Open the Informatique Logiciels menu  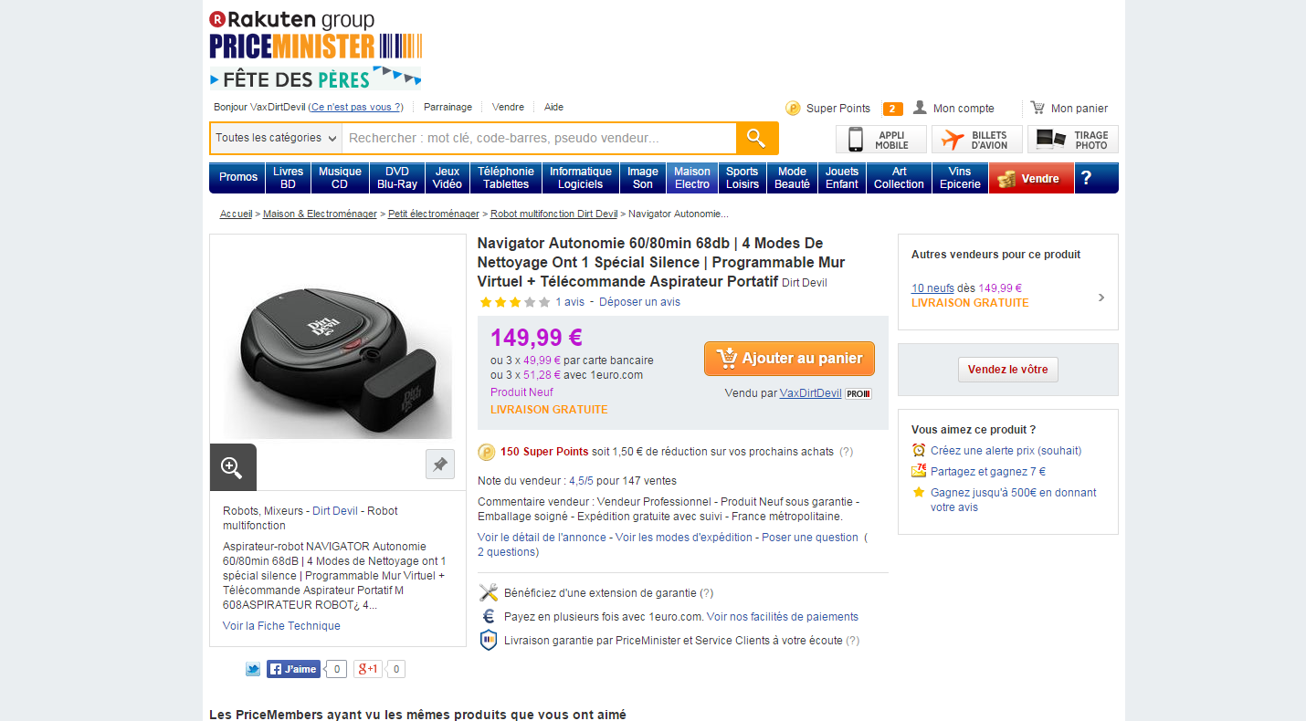coord(581,178)
